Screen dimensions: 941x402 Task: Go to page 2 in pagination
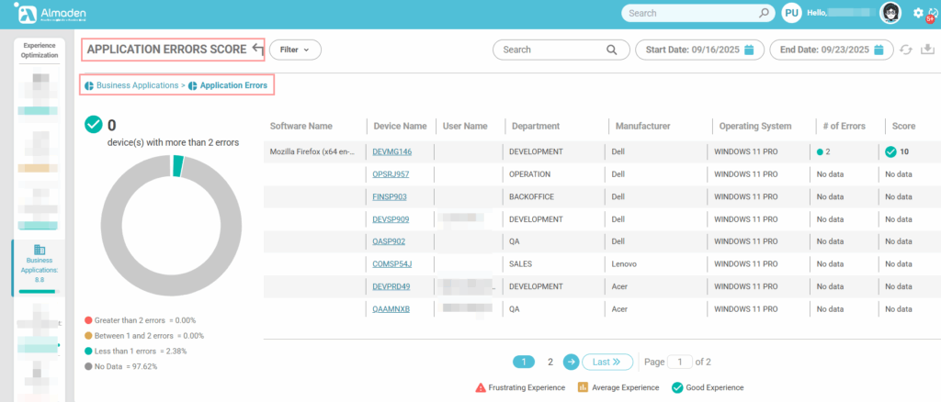[550, 362]
